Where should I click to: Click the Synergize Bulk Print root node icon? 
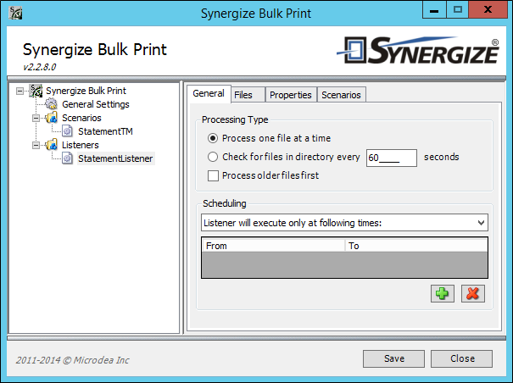[36, 91]
